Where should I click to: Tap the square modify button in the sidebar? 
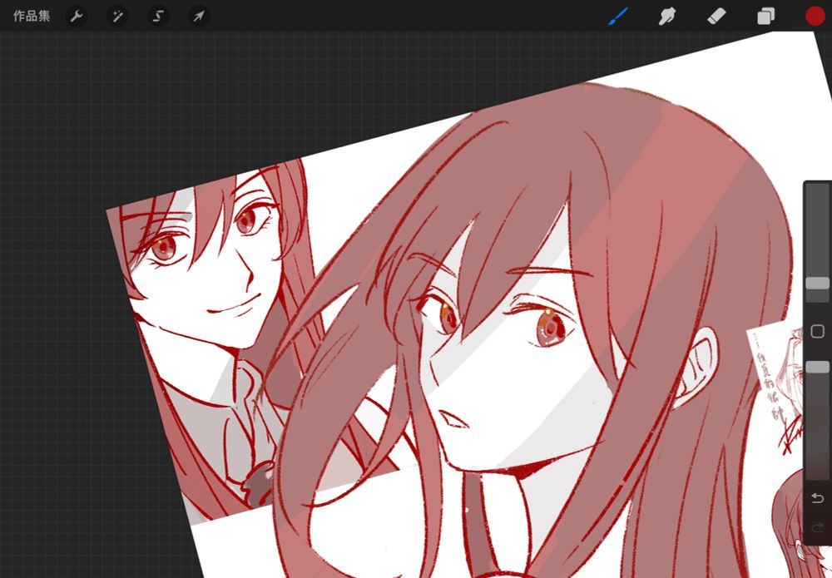coord(817,332)
